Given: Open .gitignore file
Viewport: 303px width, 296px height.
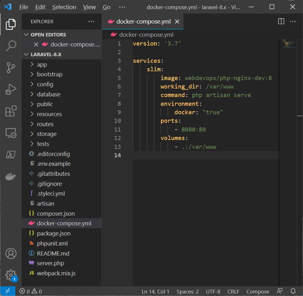Looking at the screenshot, I should point(62,184).
